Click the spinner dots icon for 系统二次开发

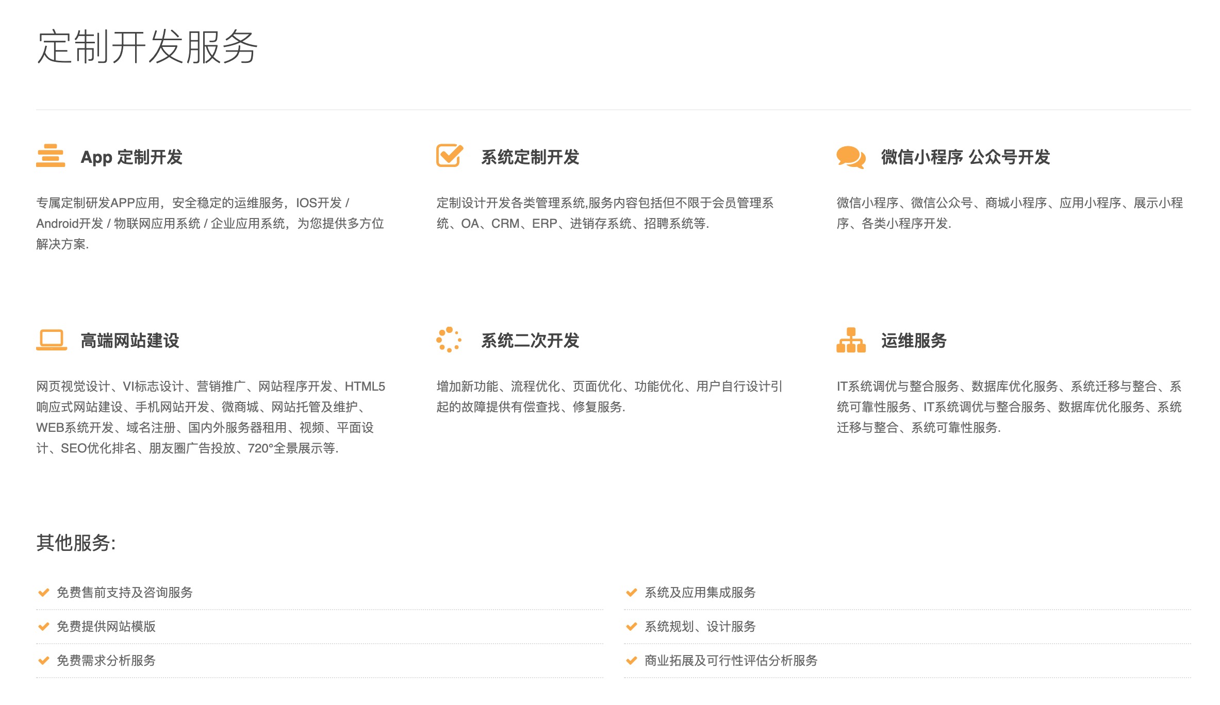(449, 340)
